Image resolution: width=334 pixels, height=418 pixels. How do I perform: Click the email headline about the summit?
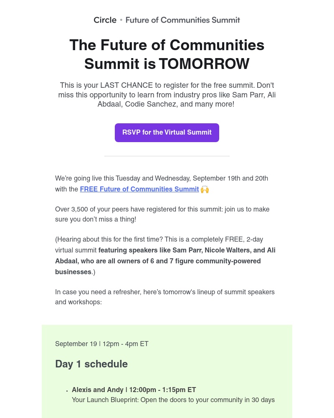(167, 54)
